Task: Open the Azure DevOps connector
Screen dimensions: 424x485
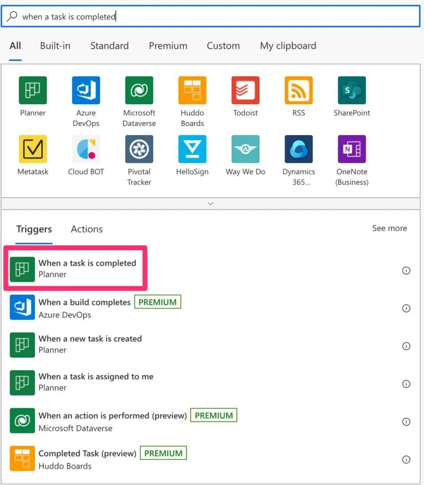Action: point(86,90)
